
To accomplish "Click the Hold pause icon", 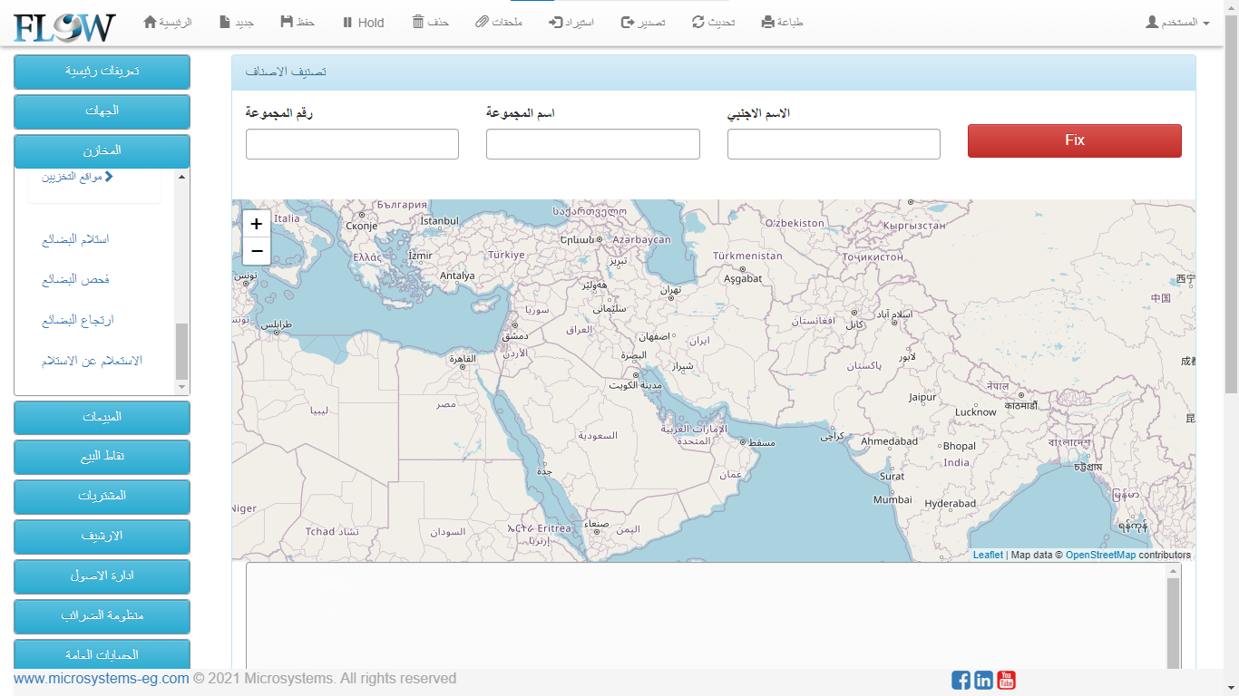I will (347, 23).
